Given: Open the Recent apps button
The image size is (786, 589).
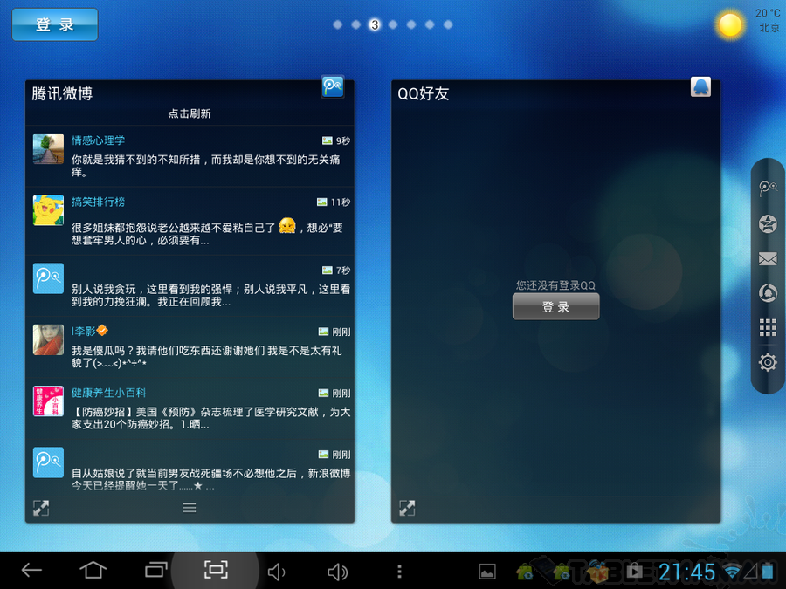Looking at the screenshot, I should [x=156, y=570].
